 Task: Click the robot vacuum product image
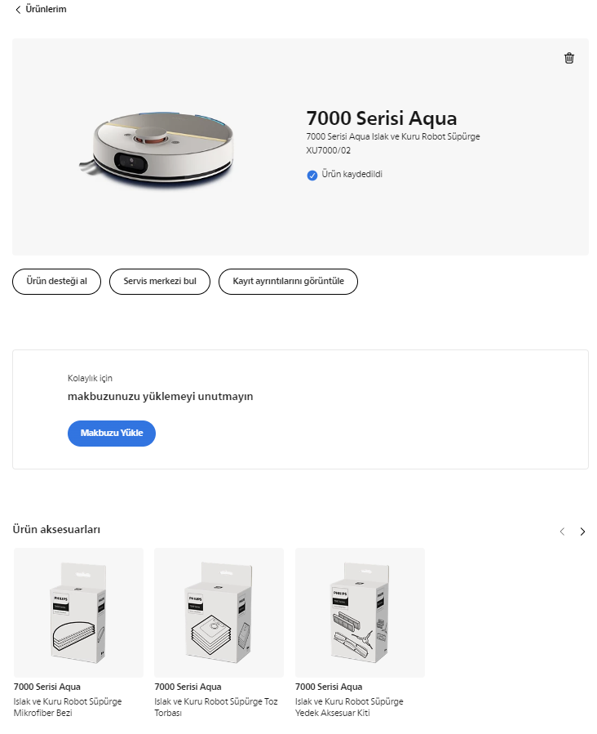[161, 145]
